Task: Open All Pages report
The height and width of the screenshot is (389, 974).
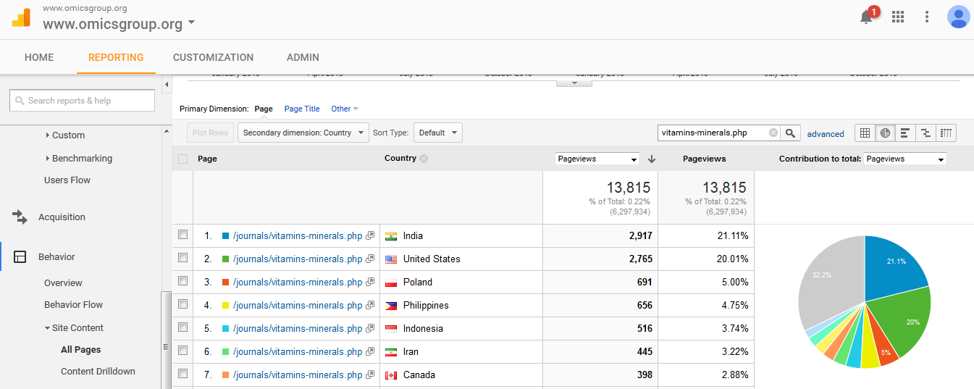Action: pos(81,349)
